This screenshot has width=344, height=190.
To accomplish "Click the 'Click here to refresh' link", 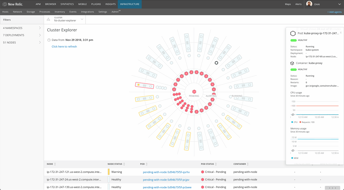I will click(64, 47).
